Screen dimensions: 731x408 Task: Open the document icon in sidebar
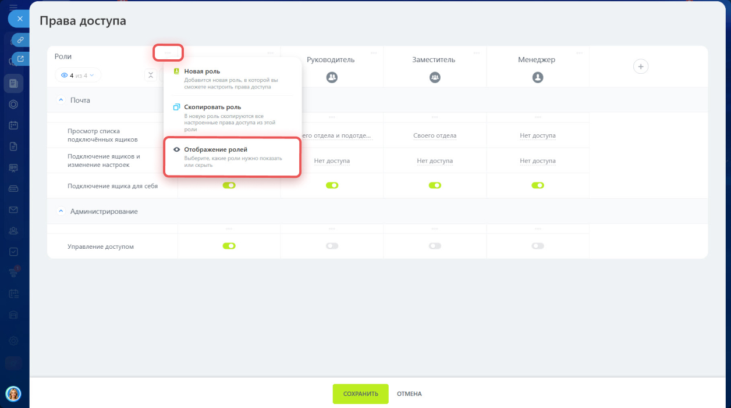point(13,146)
